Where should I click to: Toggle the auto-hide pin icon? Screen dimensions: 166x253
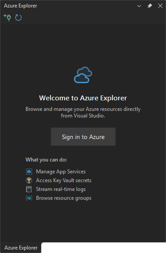click(150, 6)
